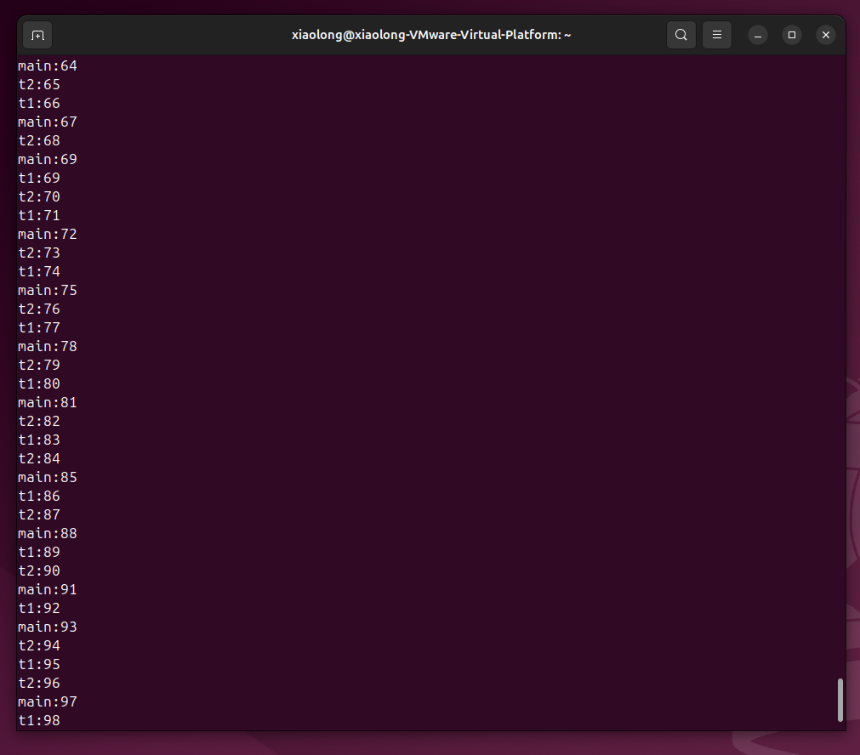The image size is (860, 755).
Task: Select the line "t2:76"
Action: pyautogui.click(x=39, y=309)
